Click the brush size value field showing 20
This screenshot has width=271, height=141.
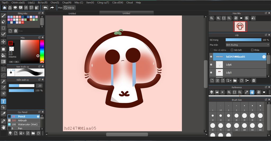tap(40, 86)
